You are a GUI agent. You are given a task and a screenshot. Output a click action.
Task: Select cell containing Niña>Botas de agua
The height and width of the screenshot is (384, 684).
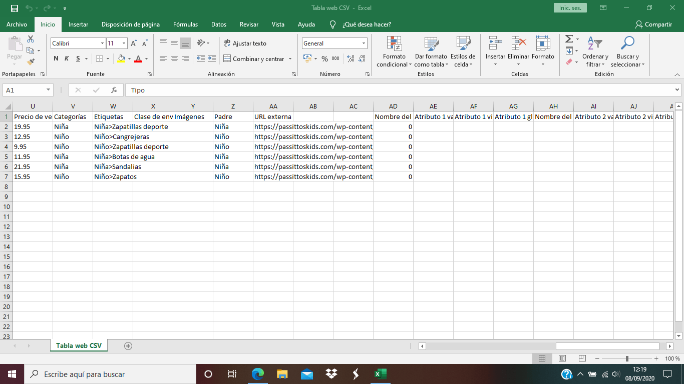tap(113, 156)
